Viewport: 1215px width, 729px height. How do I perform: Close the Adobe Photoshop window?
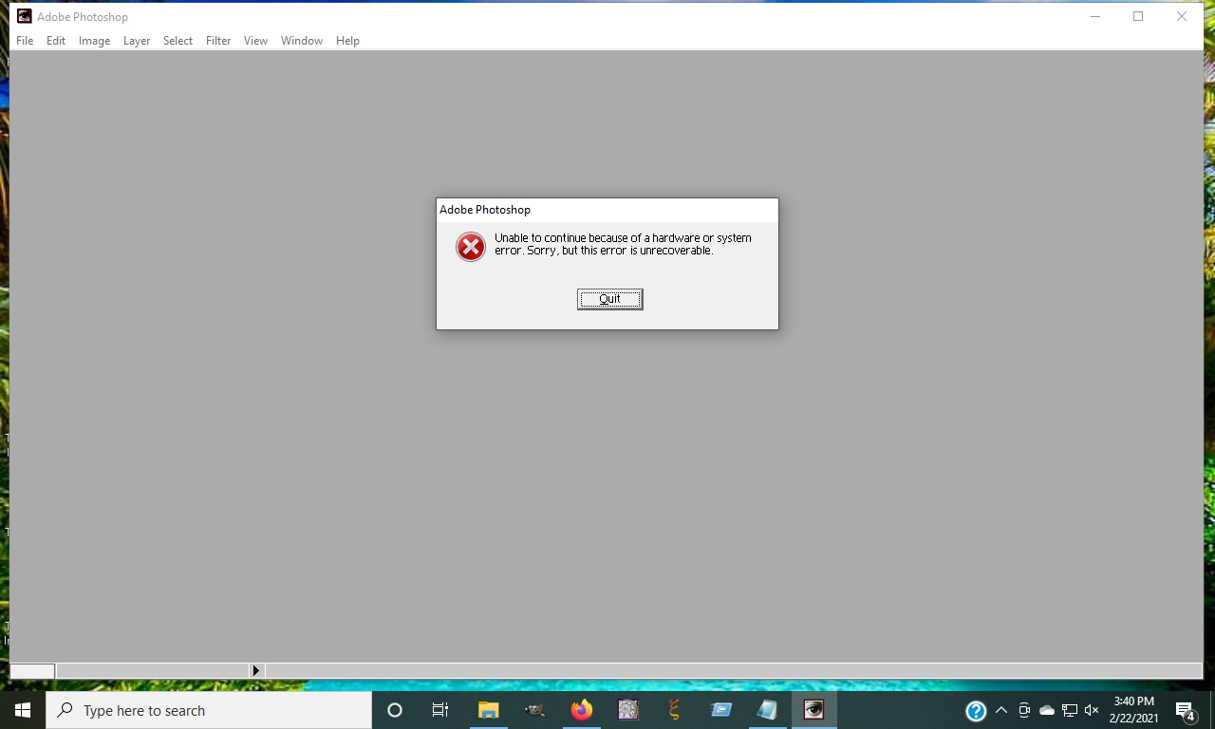[1182, 16]
